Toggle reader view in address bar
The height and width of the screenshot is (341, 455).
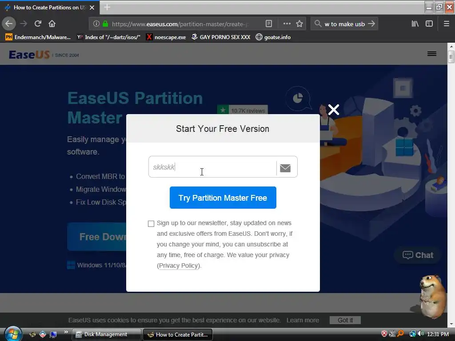[x=269, y=24]
